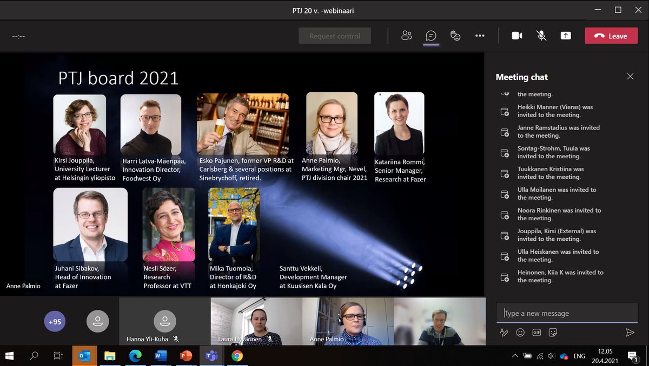Open File Explorer from the taskbar
The image size is (649, 366).
[110, 356]
